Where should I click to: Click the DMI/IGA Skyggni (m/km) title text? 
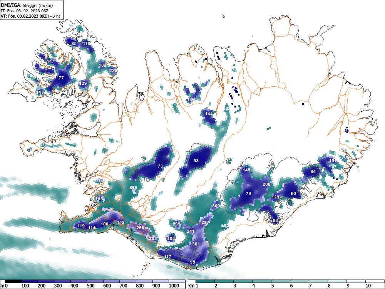(x=27, y=5)
